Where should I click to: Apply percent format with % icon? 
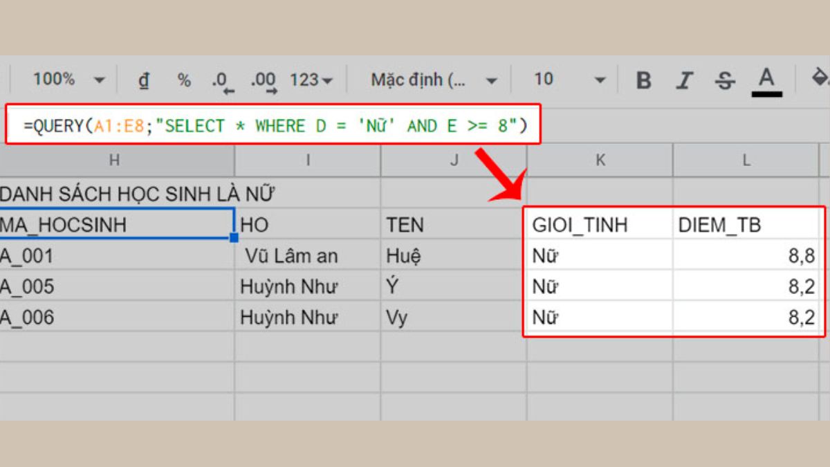point(184,80)
